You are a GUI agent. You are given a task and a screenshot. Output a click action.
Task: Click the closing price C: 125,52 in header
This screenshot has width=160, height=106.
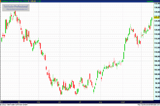(32, 1)
